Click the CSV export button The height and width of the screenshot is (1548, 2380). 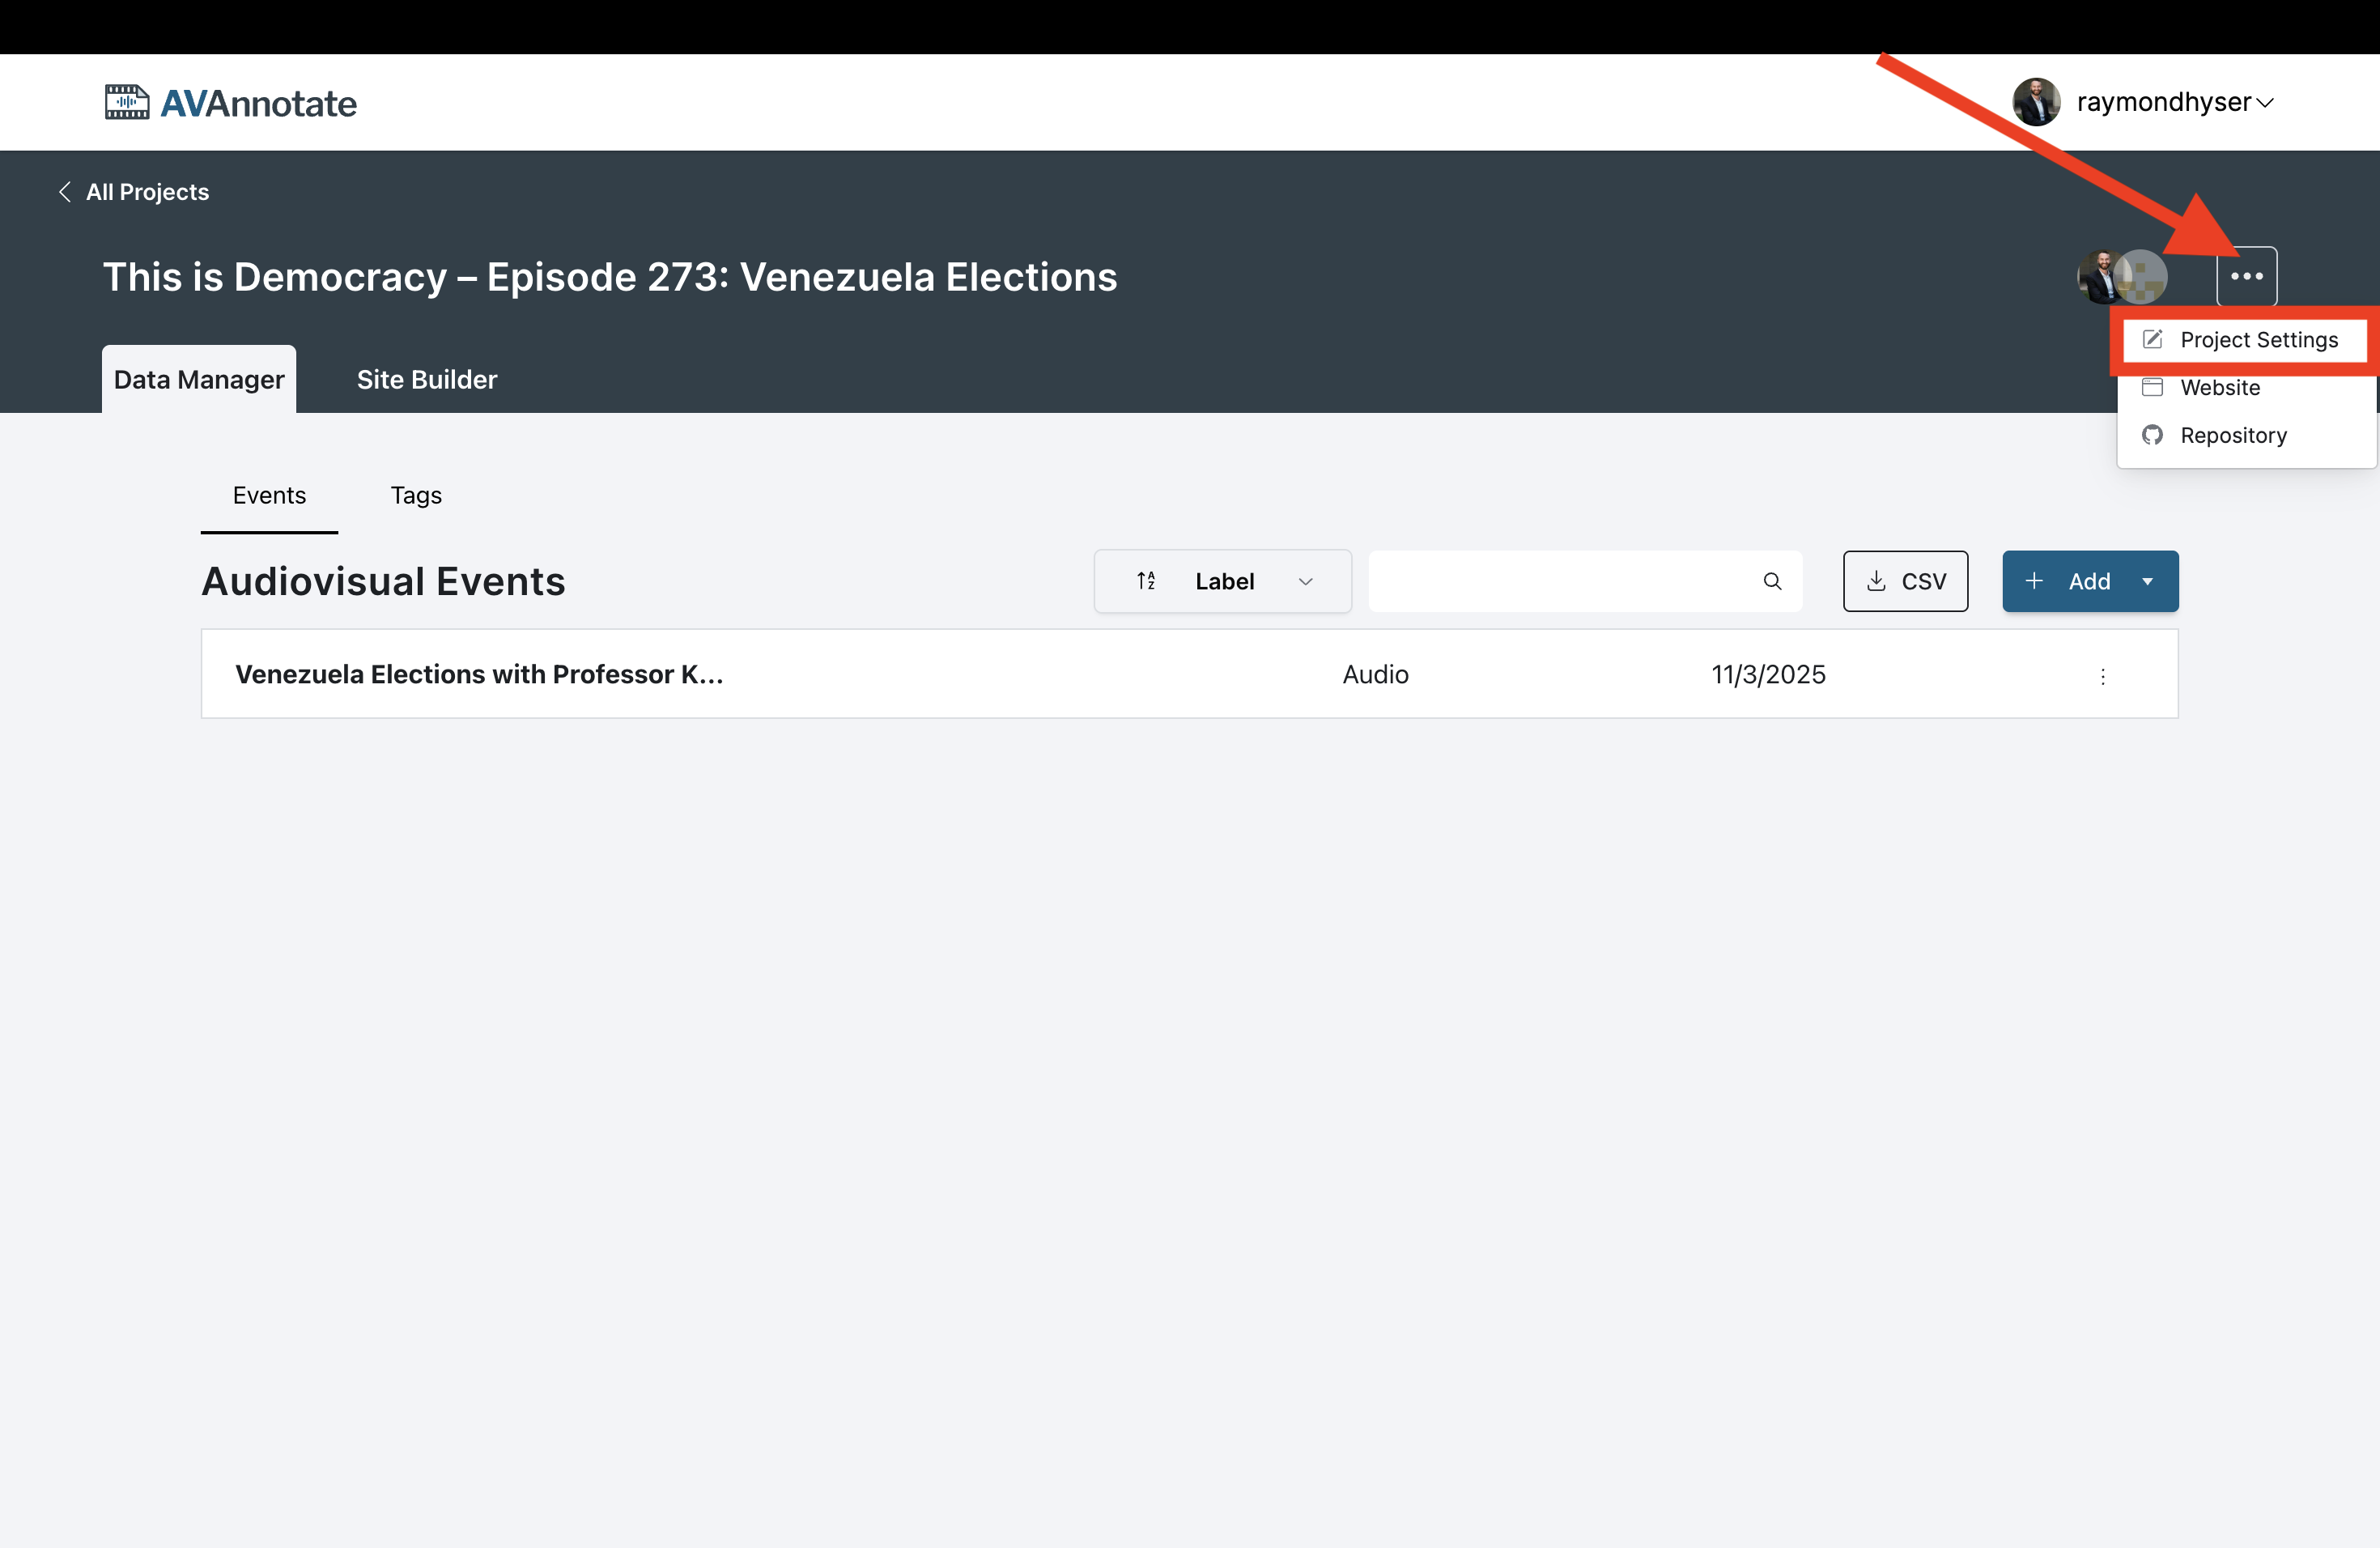tap(1905, 581)
